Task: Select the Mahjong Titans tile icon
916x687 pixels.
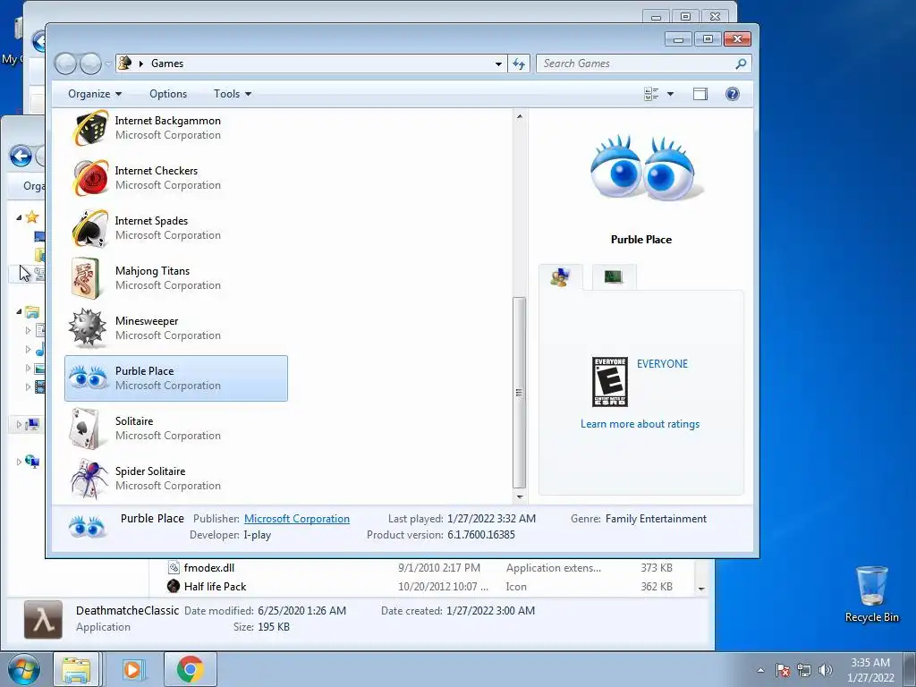Action: (87, 278)
